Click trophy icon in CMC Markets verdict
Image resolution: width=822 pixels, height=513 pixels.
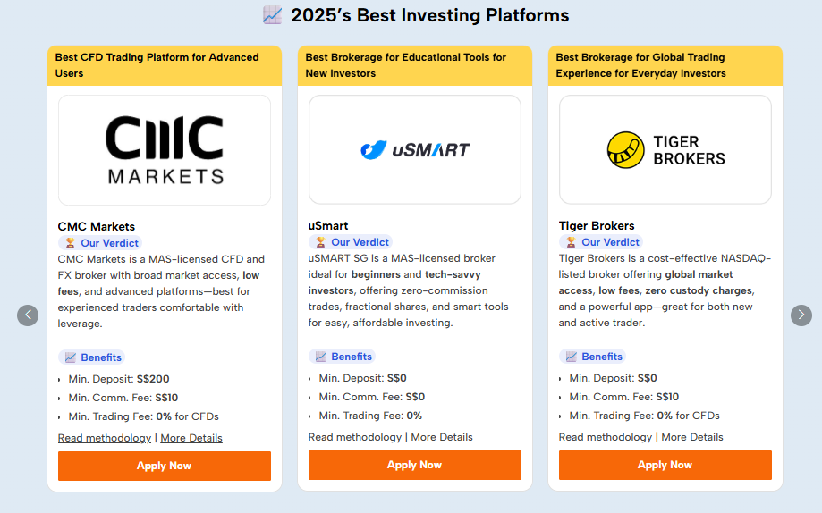[x=70, y=243]
